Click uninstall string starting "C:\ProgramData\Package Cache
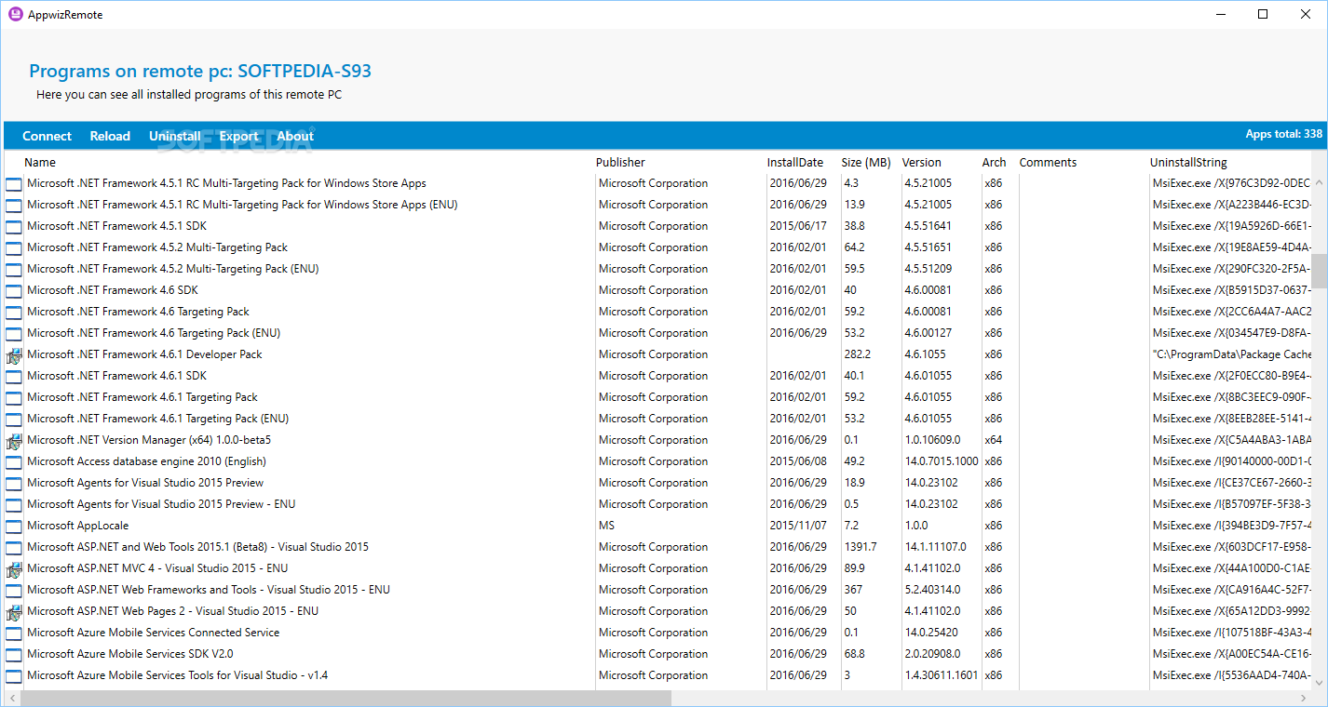Image resolution: width=1328 pixels, height=707 pixels. click(1232, 354)
